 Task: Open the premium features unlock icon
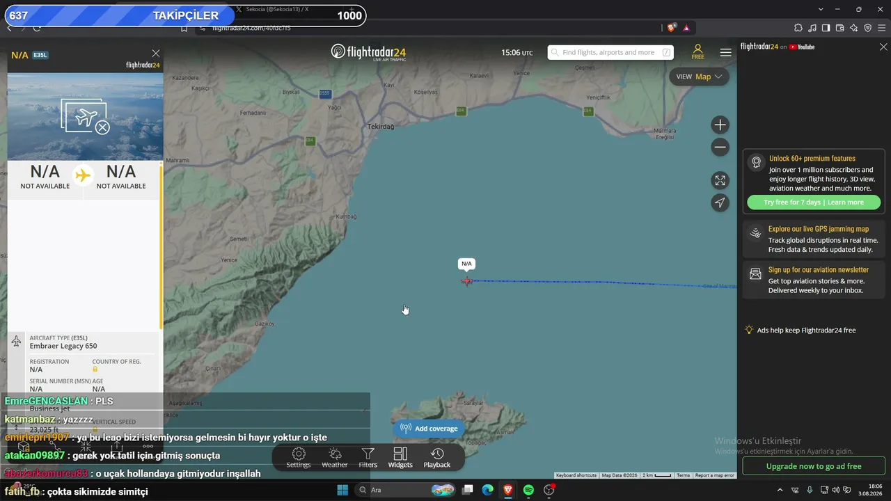[756, 163]
